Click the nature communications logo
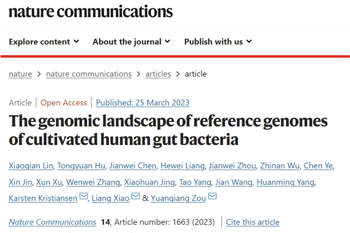This screenshot has width=350, height=233. click(90, 11)
